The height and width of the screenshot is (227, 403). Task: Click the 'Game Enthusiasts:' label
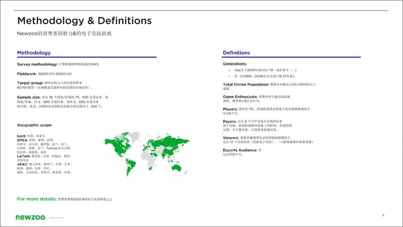click(240, 97)
